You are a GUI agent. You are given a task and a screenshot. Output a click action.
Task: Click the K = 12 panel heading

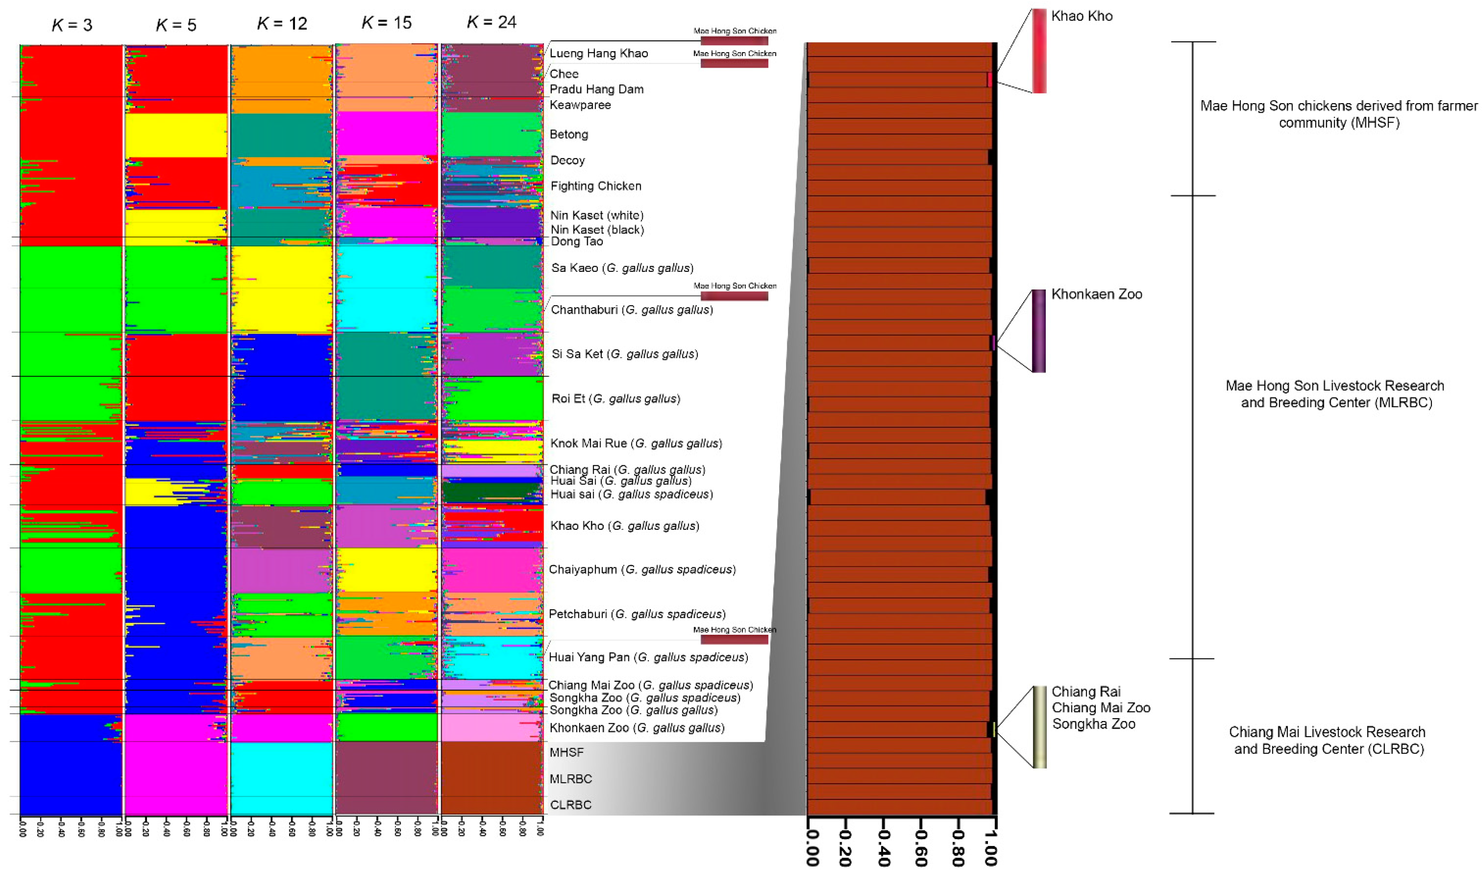tap(282, 24)
